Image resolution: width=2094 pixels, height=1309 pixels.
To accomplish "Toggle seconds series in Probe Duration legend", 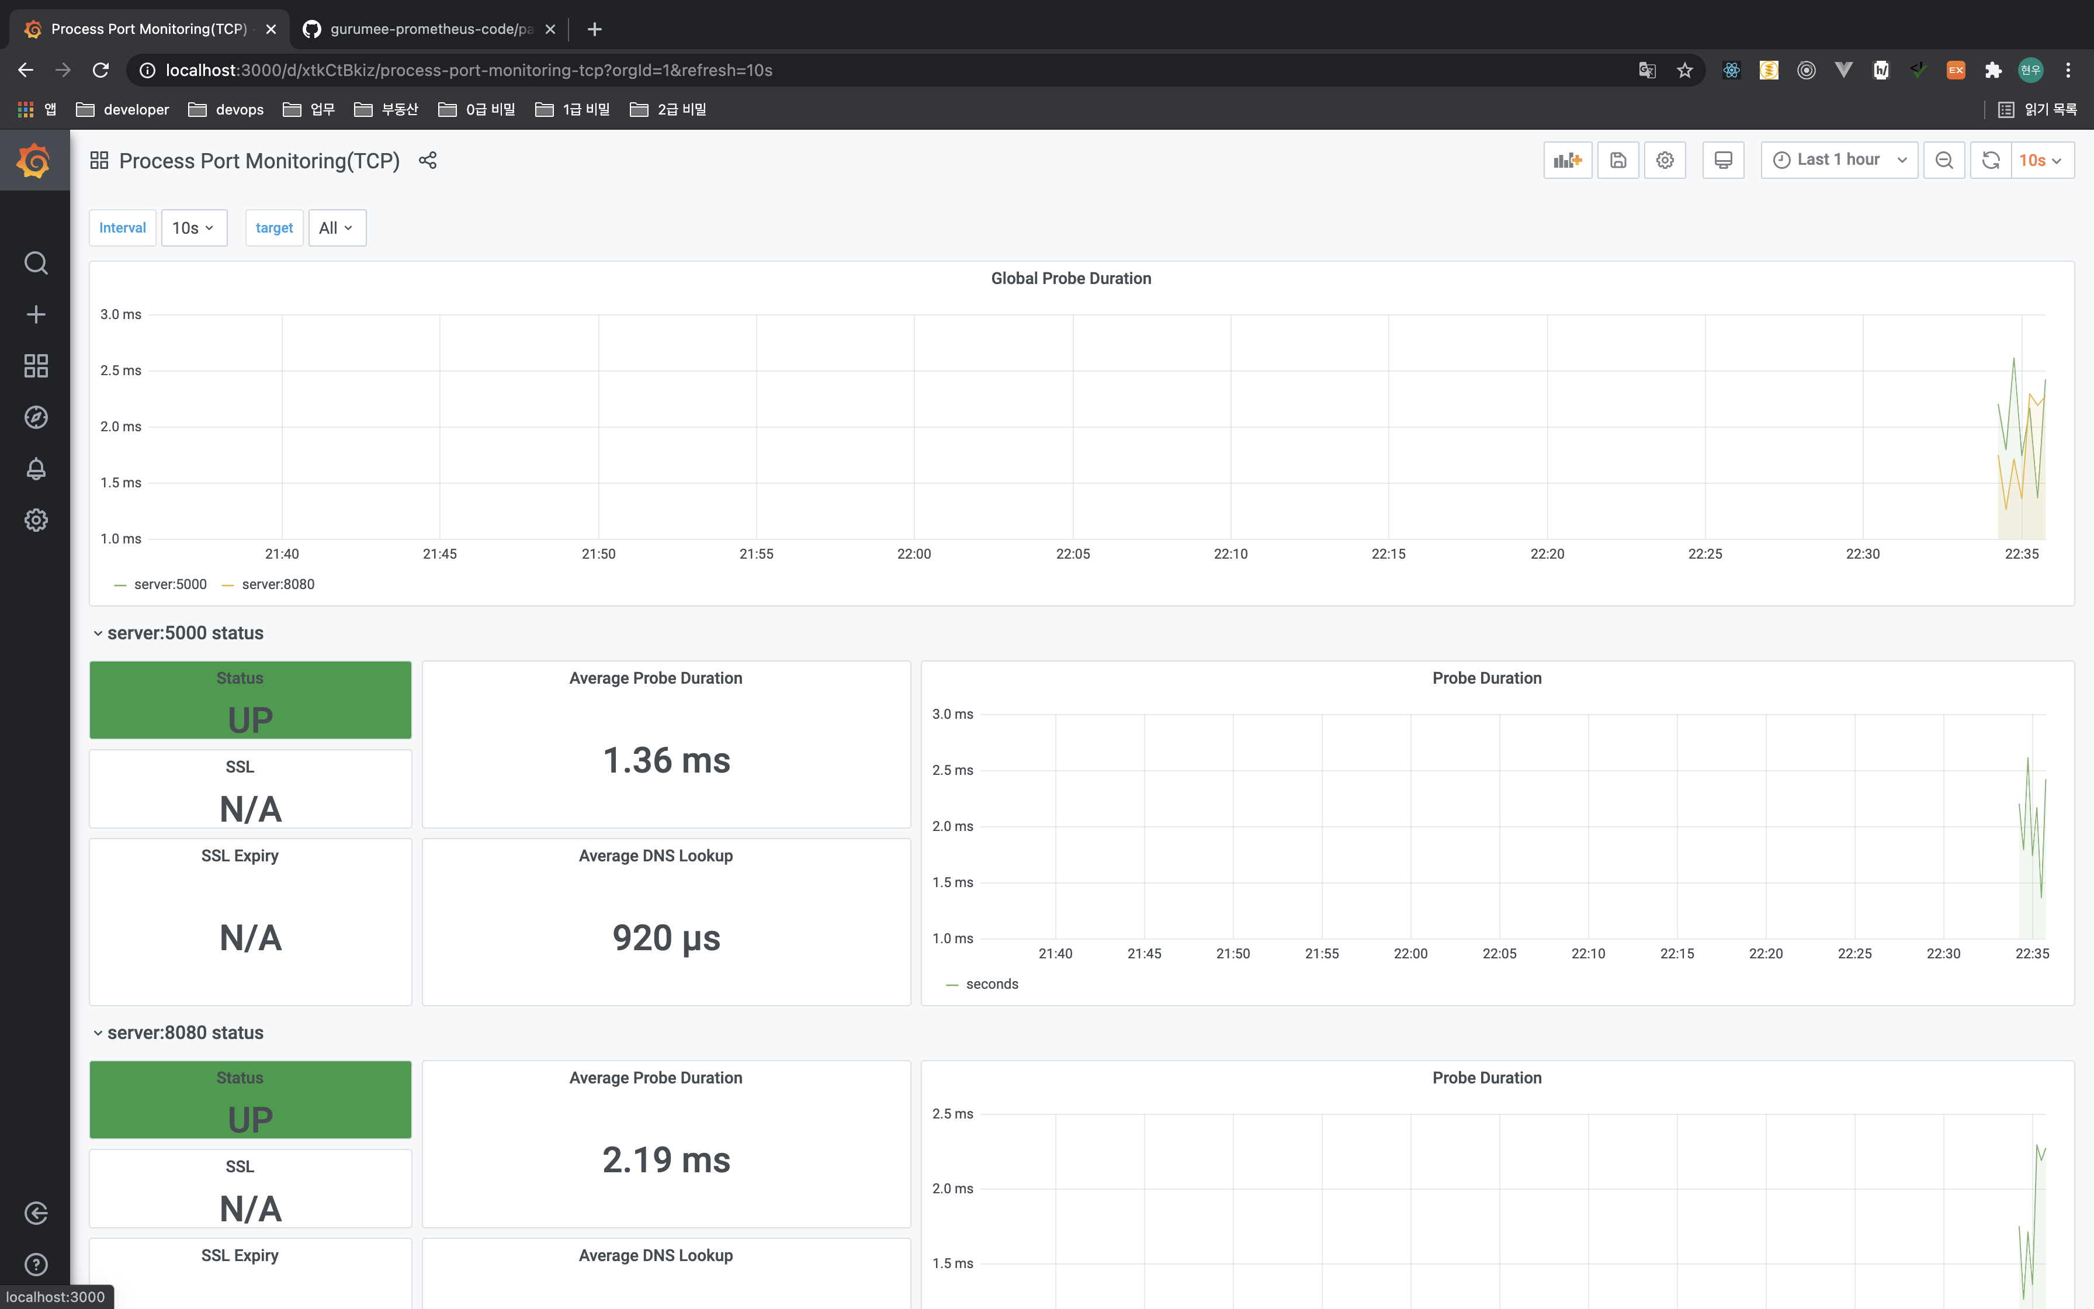I will click(991, 984).
